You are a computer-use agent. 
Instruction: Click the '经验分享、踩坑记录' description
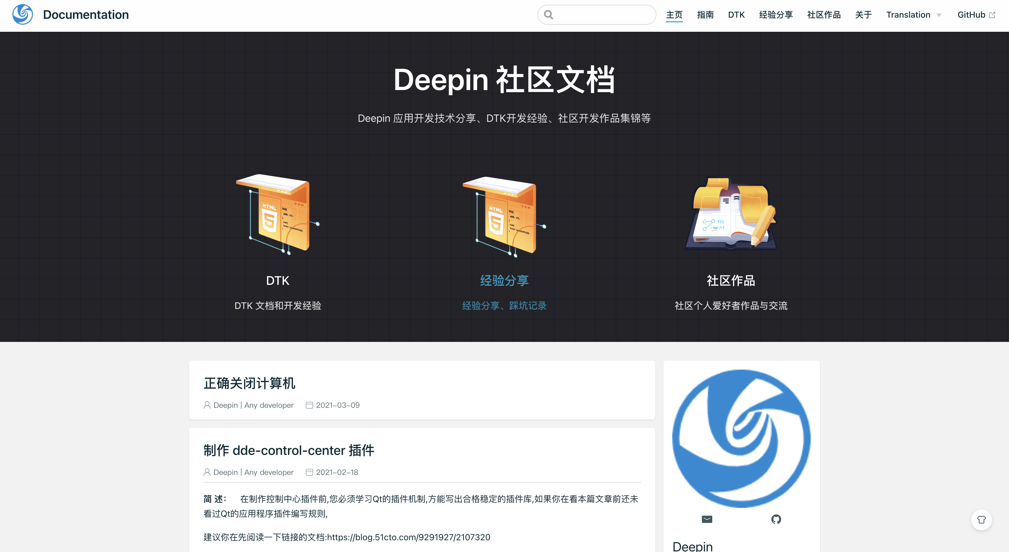click(x=504, y=305)
